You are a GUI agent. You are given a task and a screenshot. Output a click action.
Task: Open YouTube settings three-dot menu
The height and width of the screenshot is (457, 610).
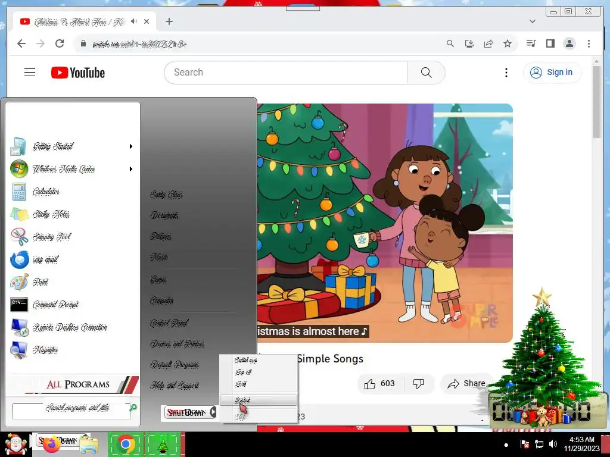(506, 73)
